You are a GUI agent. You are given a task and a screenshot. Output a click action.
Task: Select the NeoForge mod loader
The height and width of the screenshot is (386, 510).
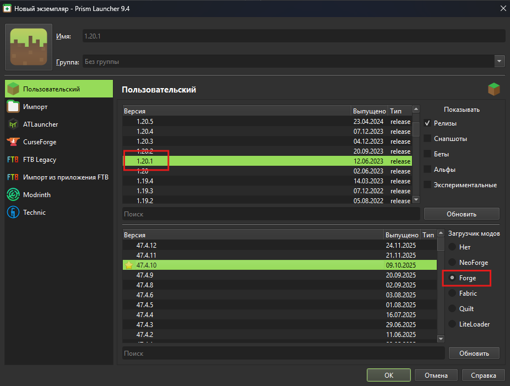(x=452, y=262)
